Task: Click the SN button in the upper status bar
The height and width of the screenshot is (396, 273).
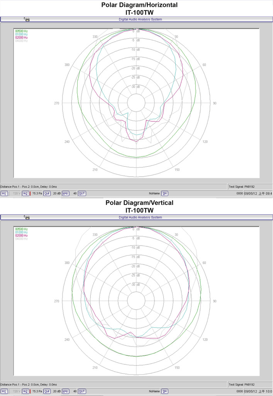Action: click(164, 193)
